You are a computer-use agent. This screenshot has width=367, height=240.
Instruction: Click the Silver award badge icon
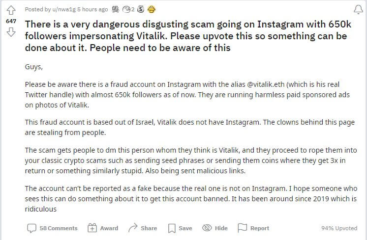(x=140, y=9)
